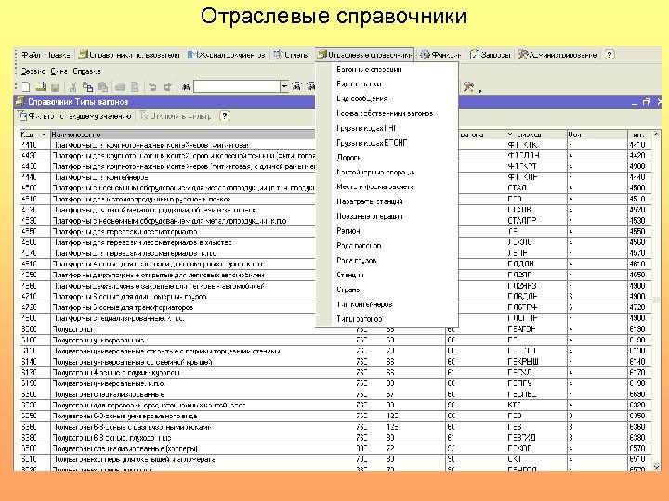669x501 pixels.
Task: Open the Справка menu
Action: 86,71
